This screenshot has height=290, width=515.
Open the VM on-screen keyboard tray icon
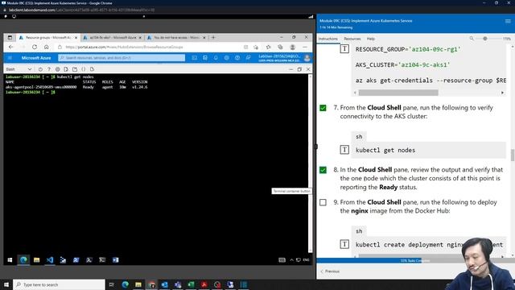(x=282, y=259)
